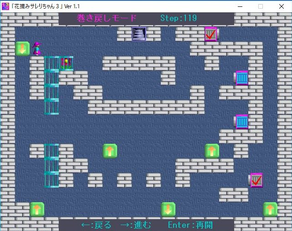Click the upper blue barred crate
Screen dimensions: 292x231
[x=241, y=78]
